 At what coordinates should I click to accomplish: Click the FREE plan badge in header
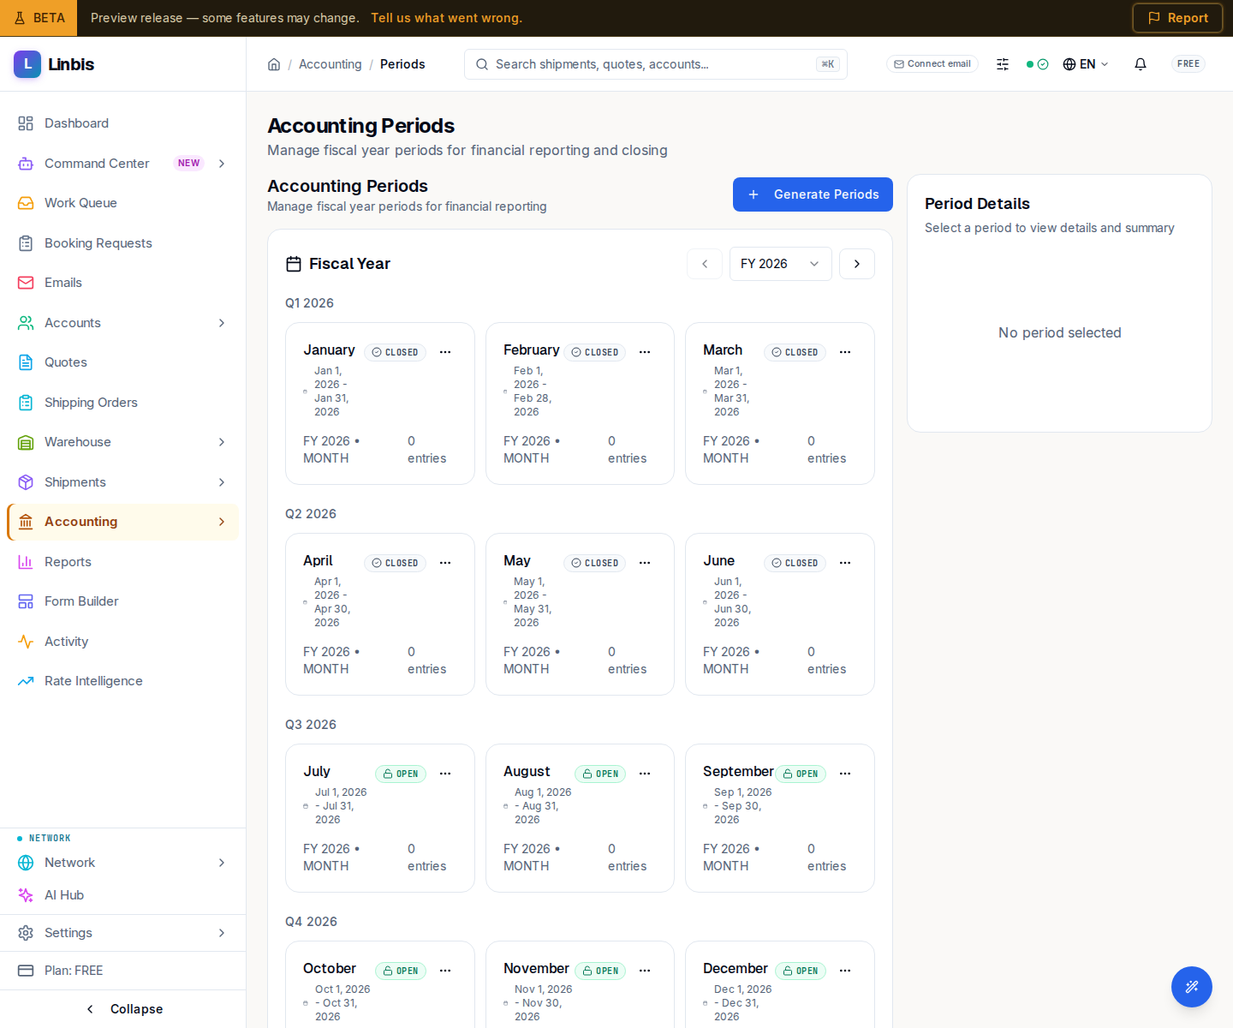(1188, 64)
